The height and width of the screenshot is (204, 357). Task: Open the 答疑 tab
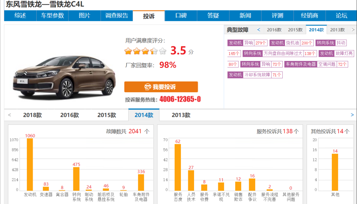[x=213, y=16]
